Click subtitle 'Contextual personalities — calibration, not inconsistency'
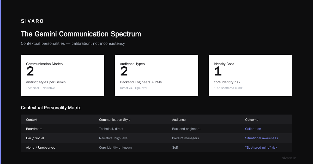 pos(73,43)
